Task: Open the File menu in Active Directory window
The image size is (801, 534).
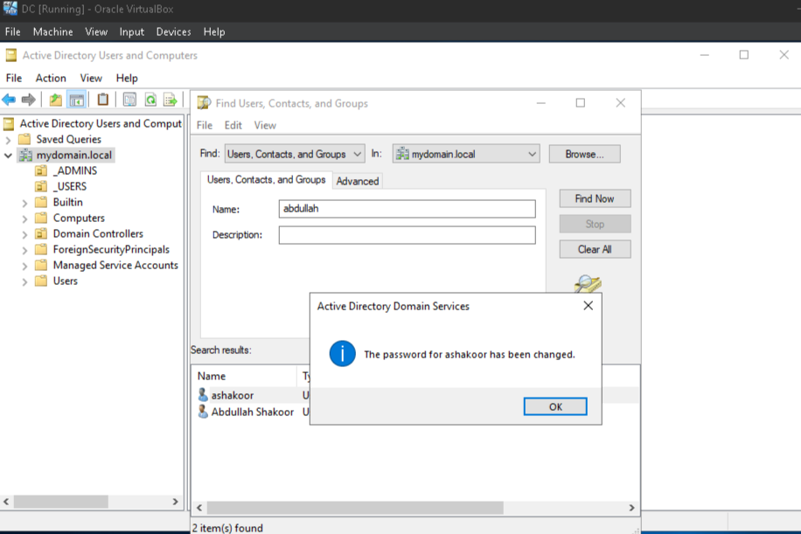Action: coord(14,78)
